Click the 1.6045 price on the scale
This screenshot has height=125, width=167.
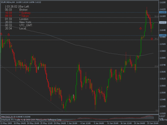163,30
